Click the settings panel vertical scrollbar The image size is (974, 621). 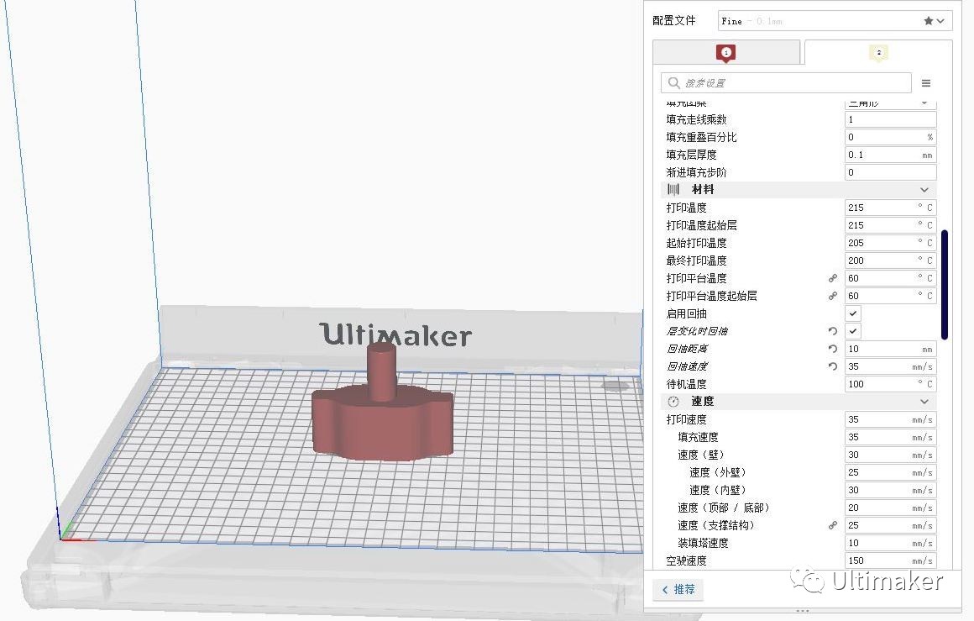(944, 285)
